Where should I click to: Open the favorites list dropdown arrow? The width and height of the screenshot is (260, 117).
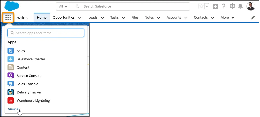coord(207,6)
